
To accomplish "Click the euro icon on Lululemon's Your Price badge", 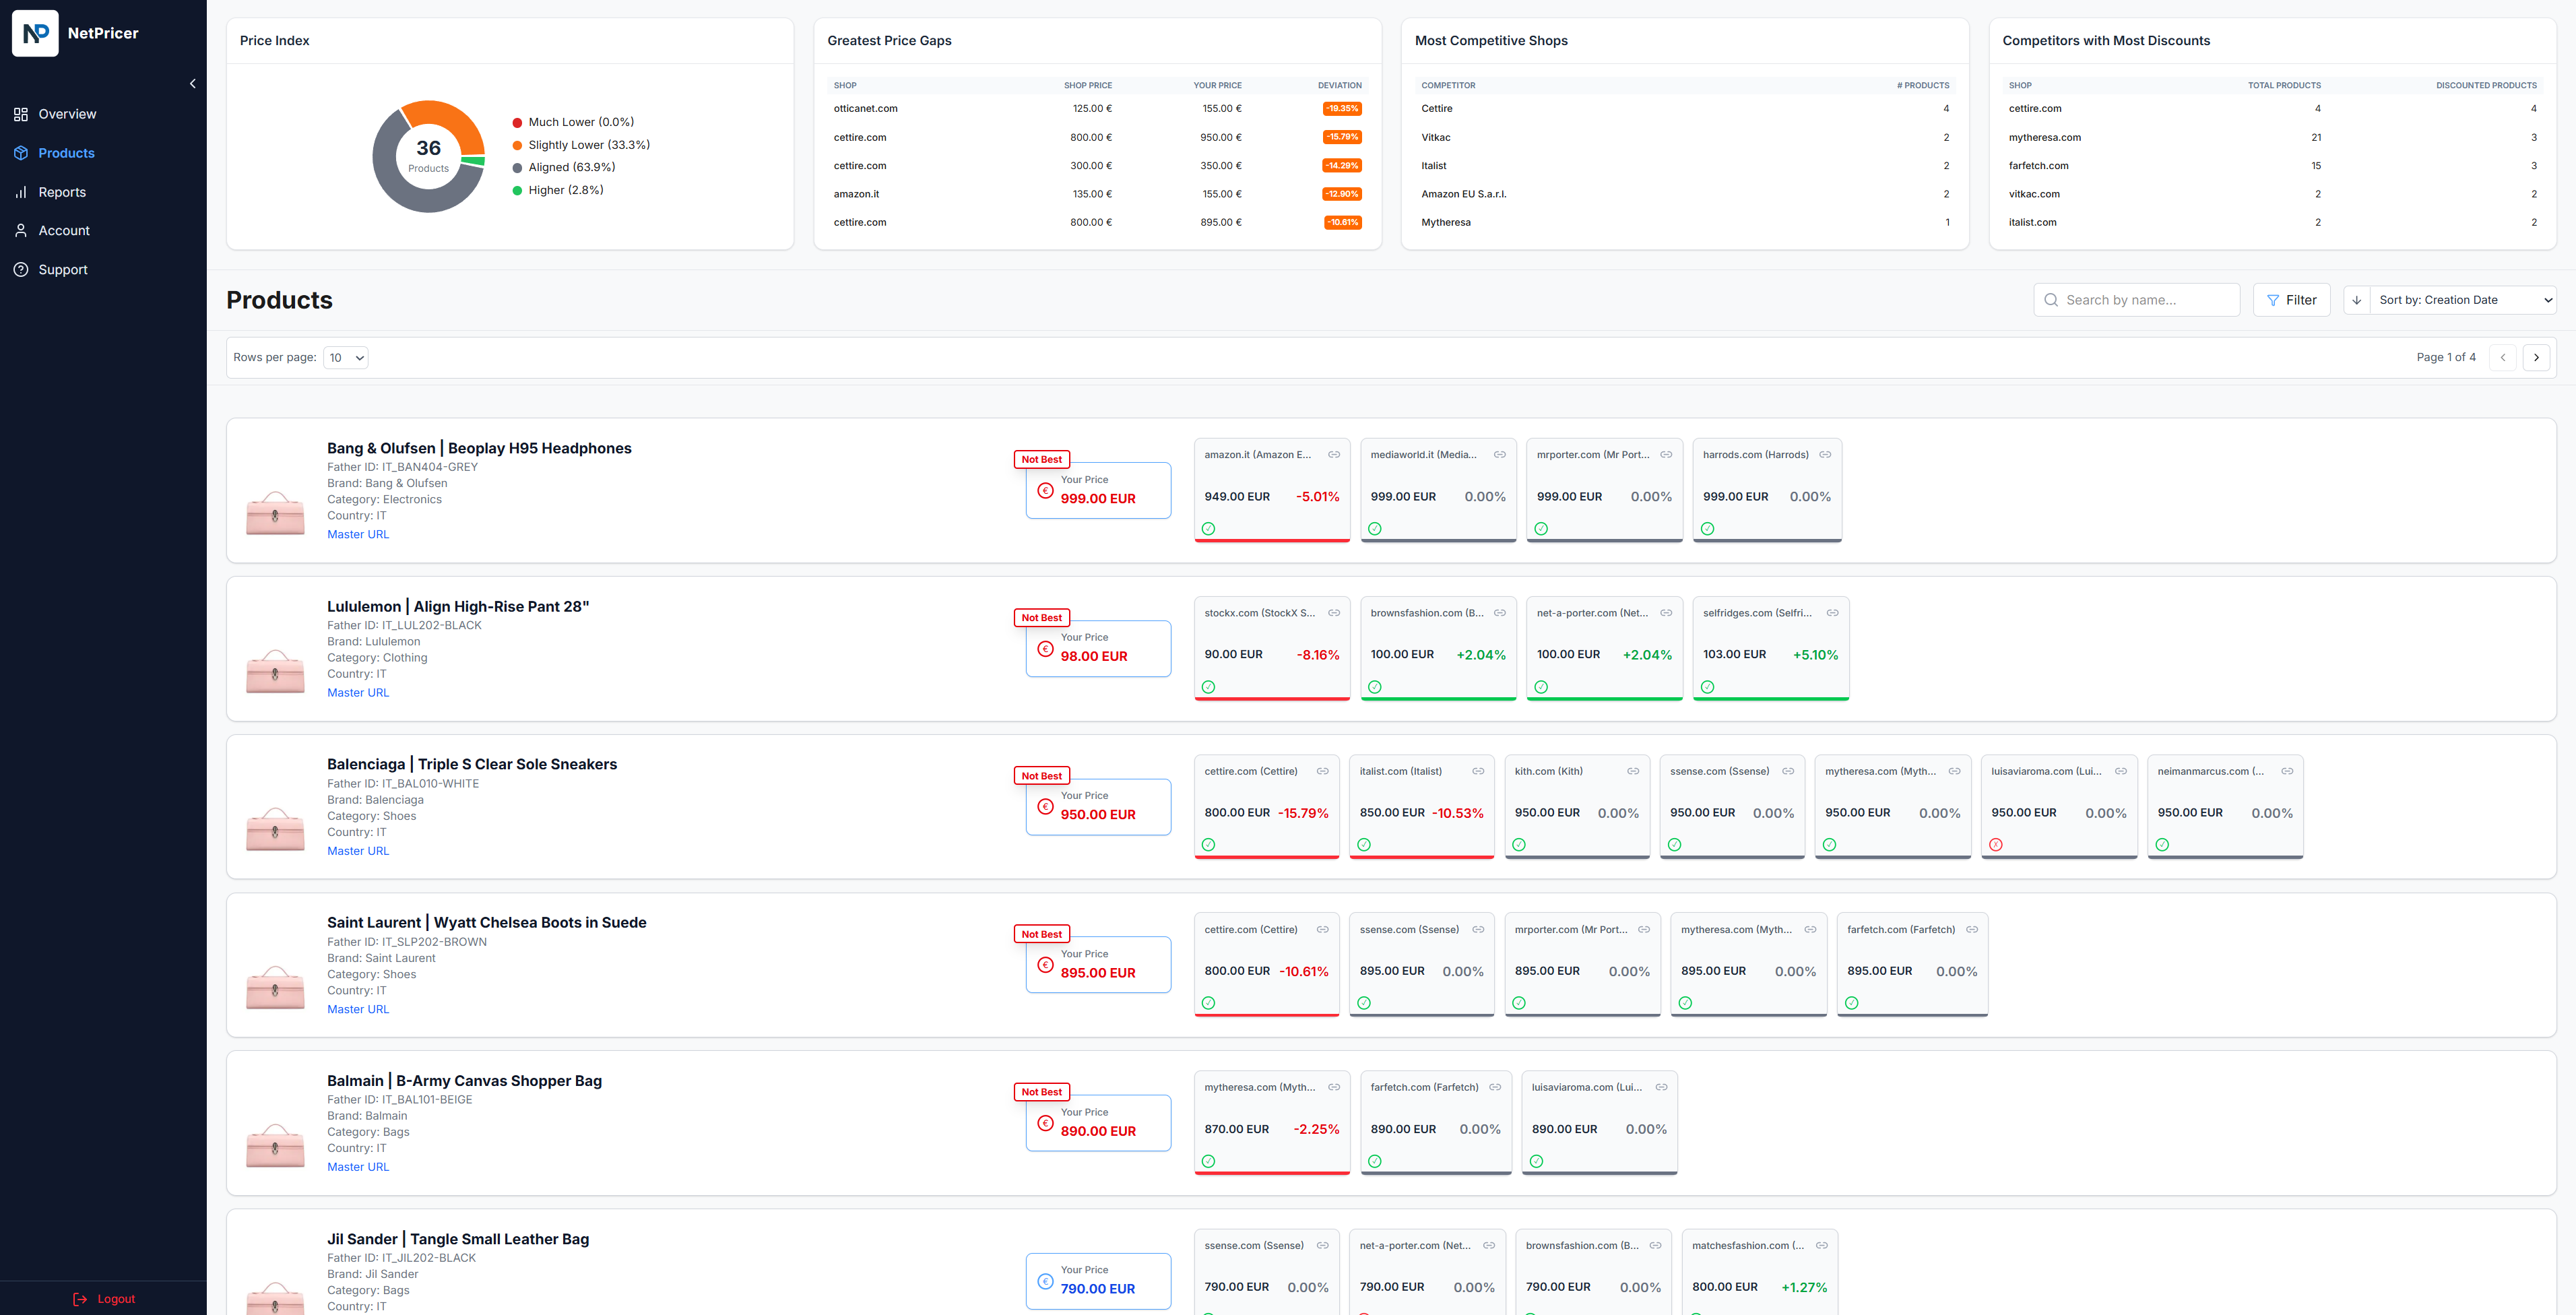I will tap(1046, 648).
